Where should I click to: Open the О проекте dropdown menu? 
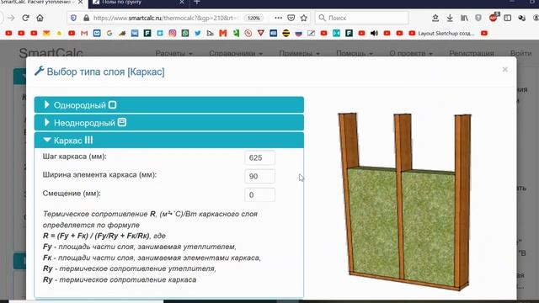tap(411, 53)
